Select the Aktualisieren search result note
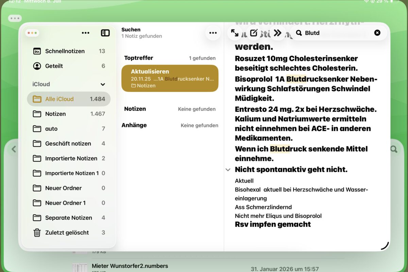Image resolution: width=408 pixels, height=272 pixels. point(170,78)
